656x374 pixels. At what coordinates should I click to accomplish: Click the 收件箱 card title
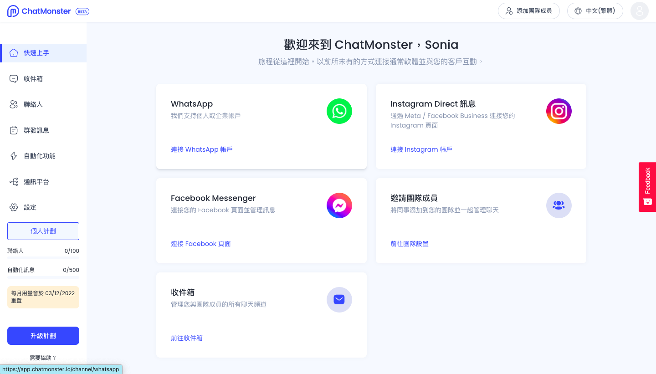click(x=183, y=292)
